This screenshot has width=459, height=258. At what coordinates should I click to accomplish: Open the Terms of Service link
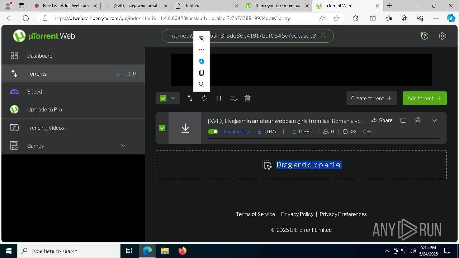point(255,214)
